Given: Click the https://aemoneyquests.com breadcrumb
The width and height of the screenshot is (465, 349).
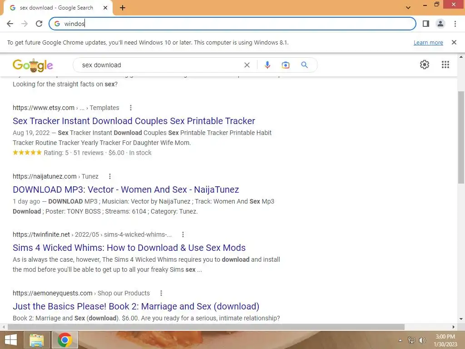Looking at the screenshot, I should point(53,293).
